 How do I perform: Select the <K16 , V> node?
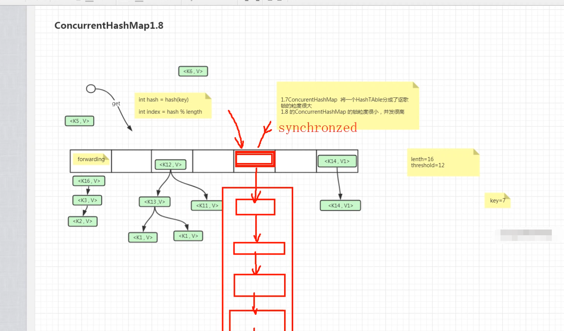tap(89, 181)
